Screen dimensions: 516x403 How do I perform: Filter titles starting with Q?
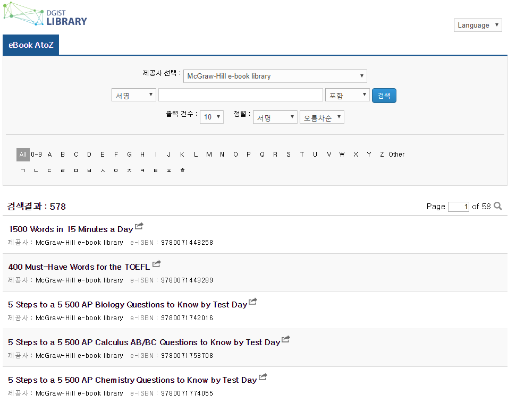[x=263, y=155]
